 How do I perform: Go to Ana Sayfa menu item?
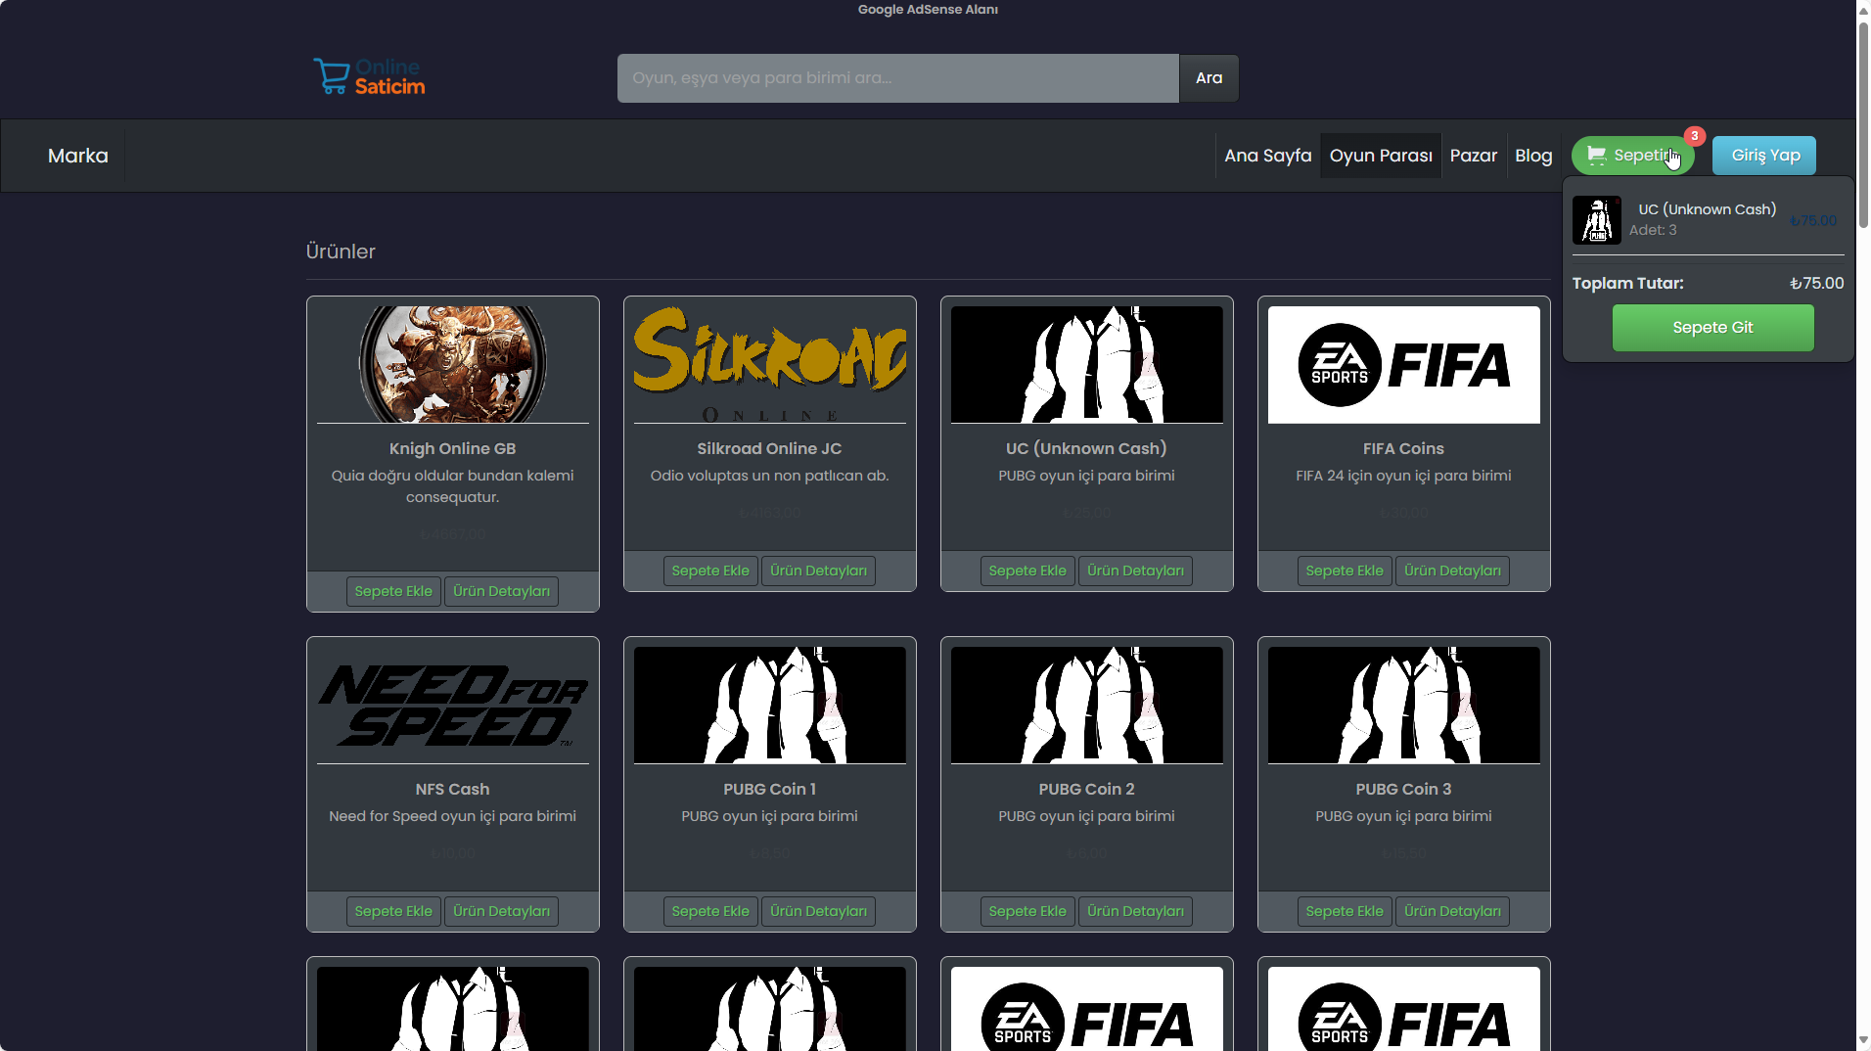pos(1267,156)
